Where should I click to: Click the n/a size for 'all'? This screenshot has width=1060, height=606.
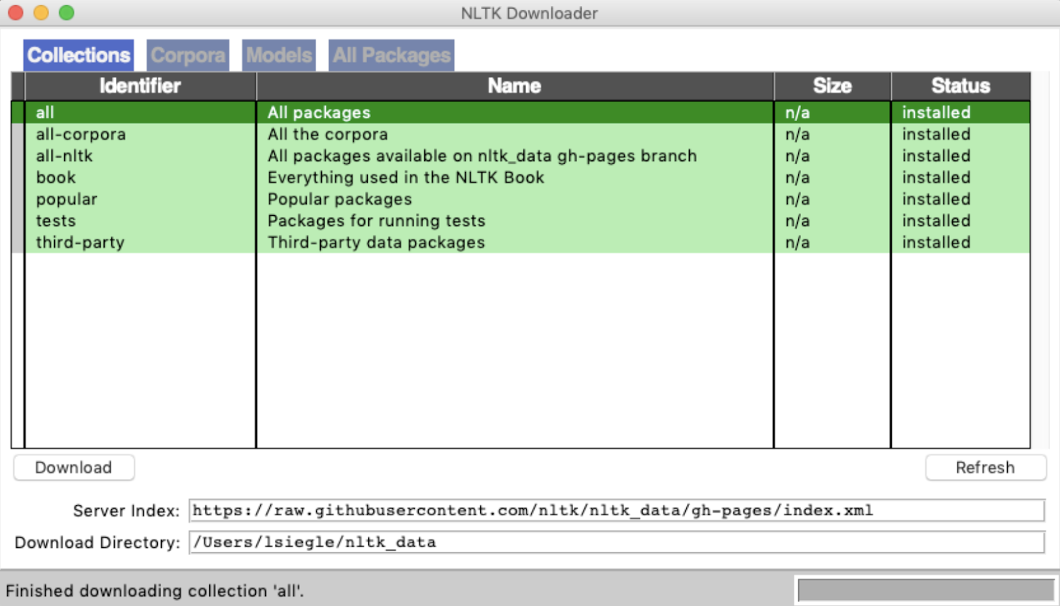797,113
